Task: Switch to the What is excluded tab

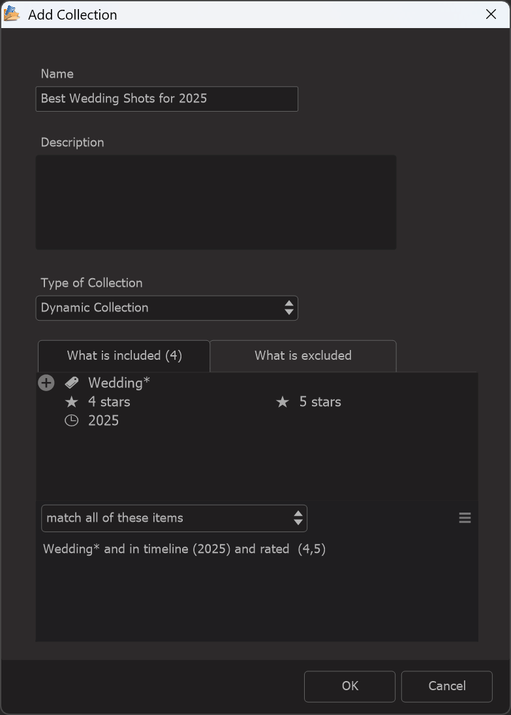Action: pos(303,356)
